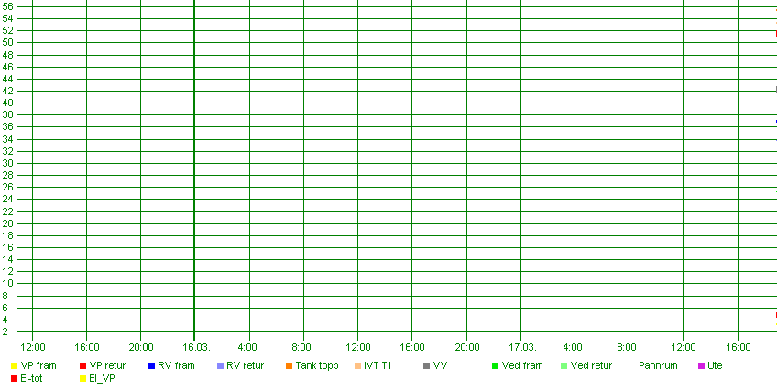
Task: Select the 'RV retur' legend label
Action: click(246, 366)
